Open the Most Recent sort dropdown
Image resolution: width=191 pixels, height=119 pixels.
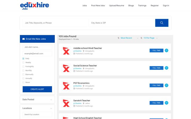point(129,38)
